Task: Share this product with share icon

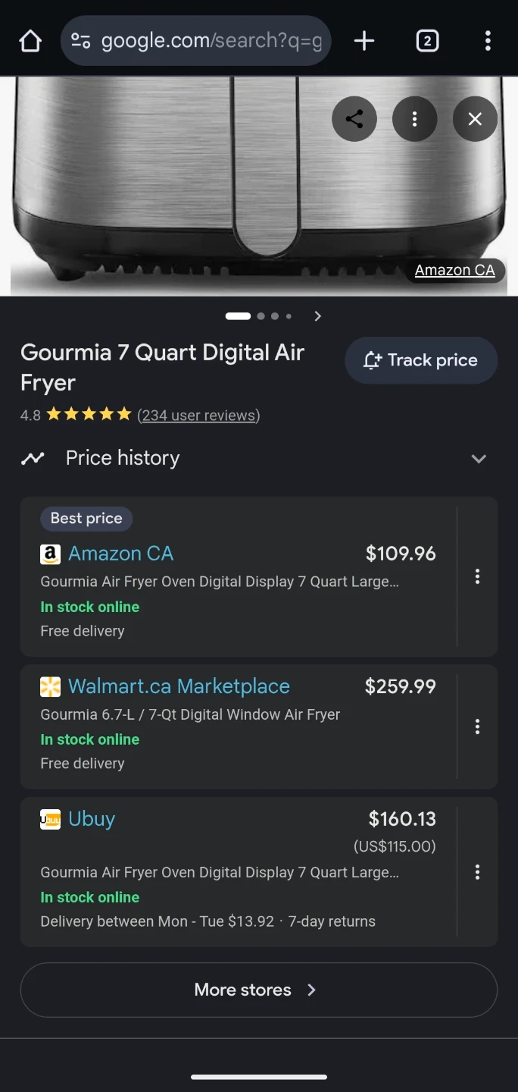Action: (354, 119)
